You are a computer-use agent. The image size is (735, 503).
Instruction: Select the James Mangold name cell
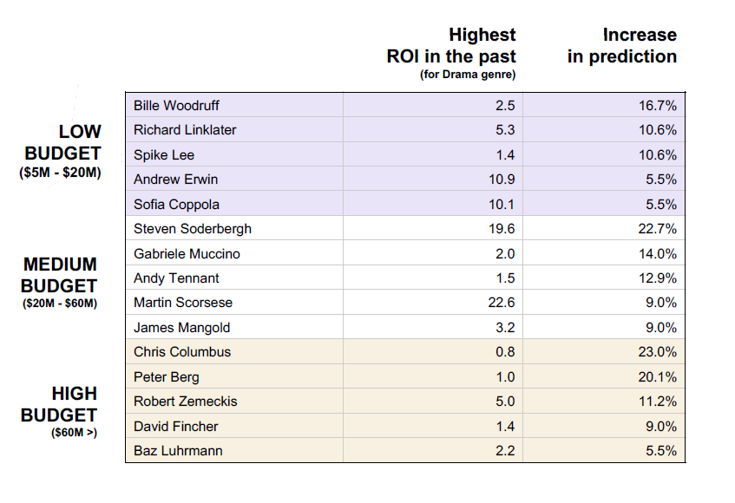tap(181, 328)
